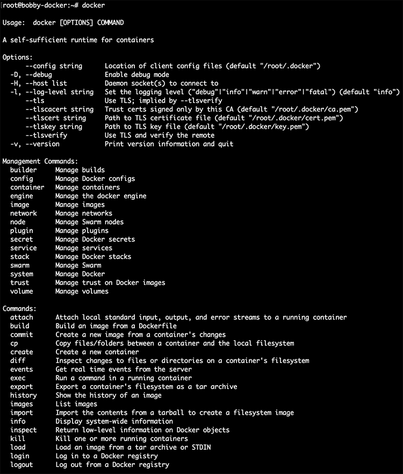Click the "inspect" command name
This screenshot has width=403, height=474.
tap(24, 430)
